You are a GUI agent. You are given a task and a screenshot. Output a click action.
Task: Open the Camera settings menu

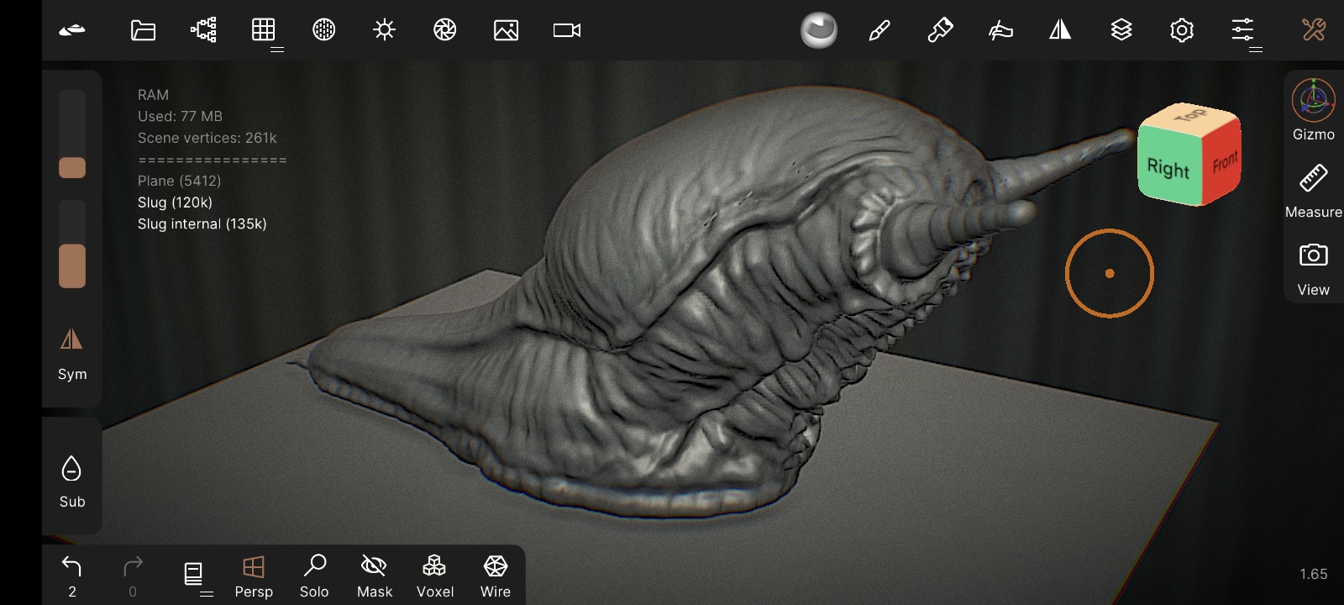567,30
